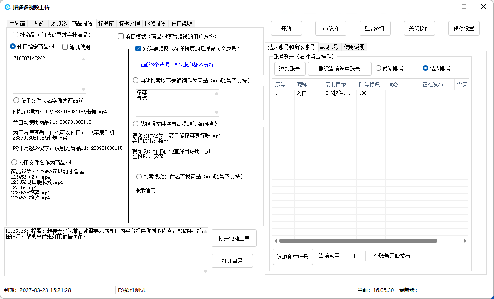Enable the 挂商品 checkbox
494x299 pixels.
15,35
